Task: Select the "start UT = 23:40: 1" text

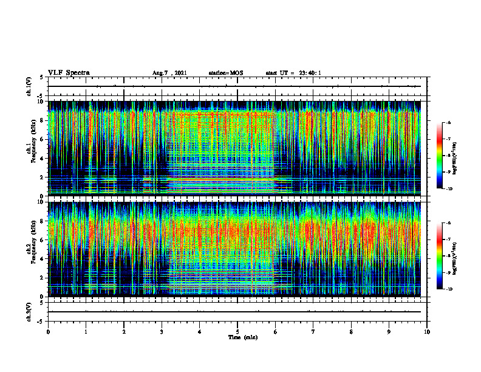Action: coord(293,73)
